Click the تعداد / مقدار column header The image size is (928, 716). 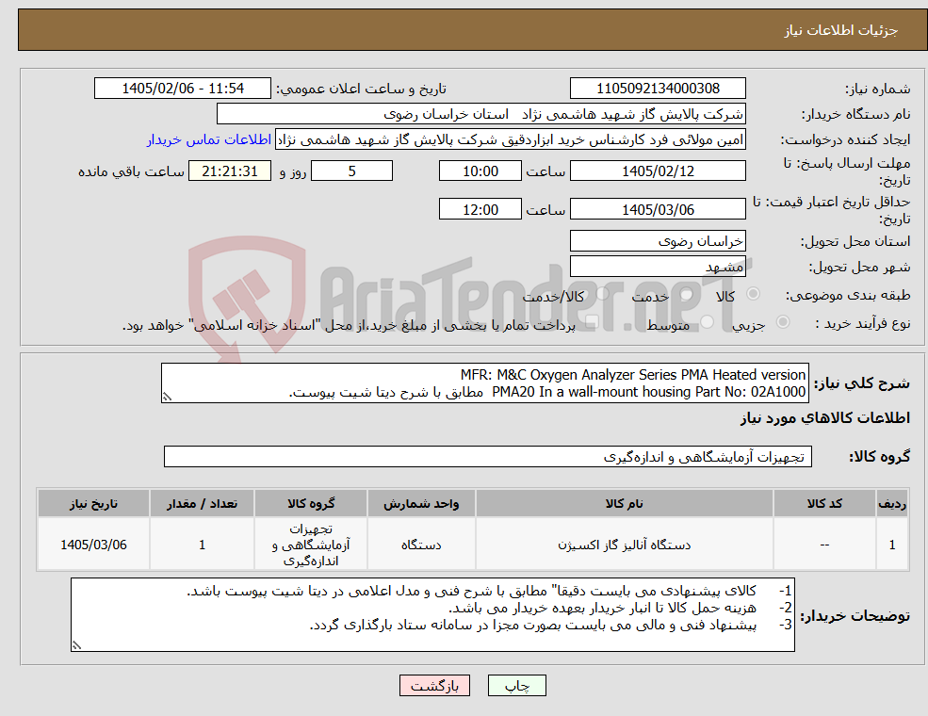point(202,504)
